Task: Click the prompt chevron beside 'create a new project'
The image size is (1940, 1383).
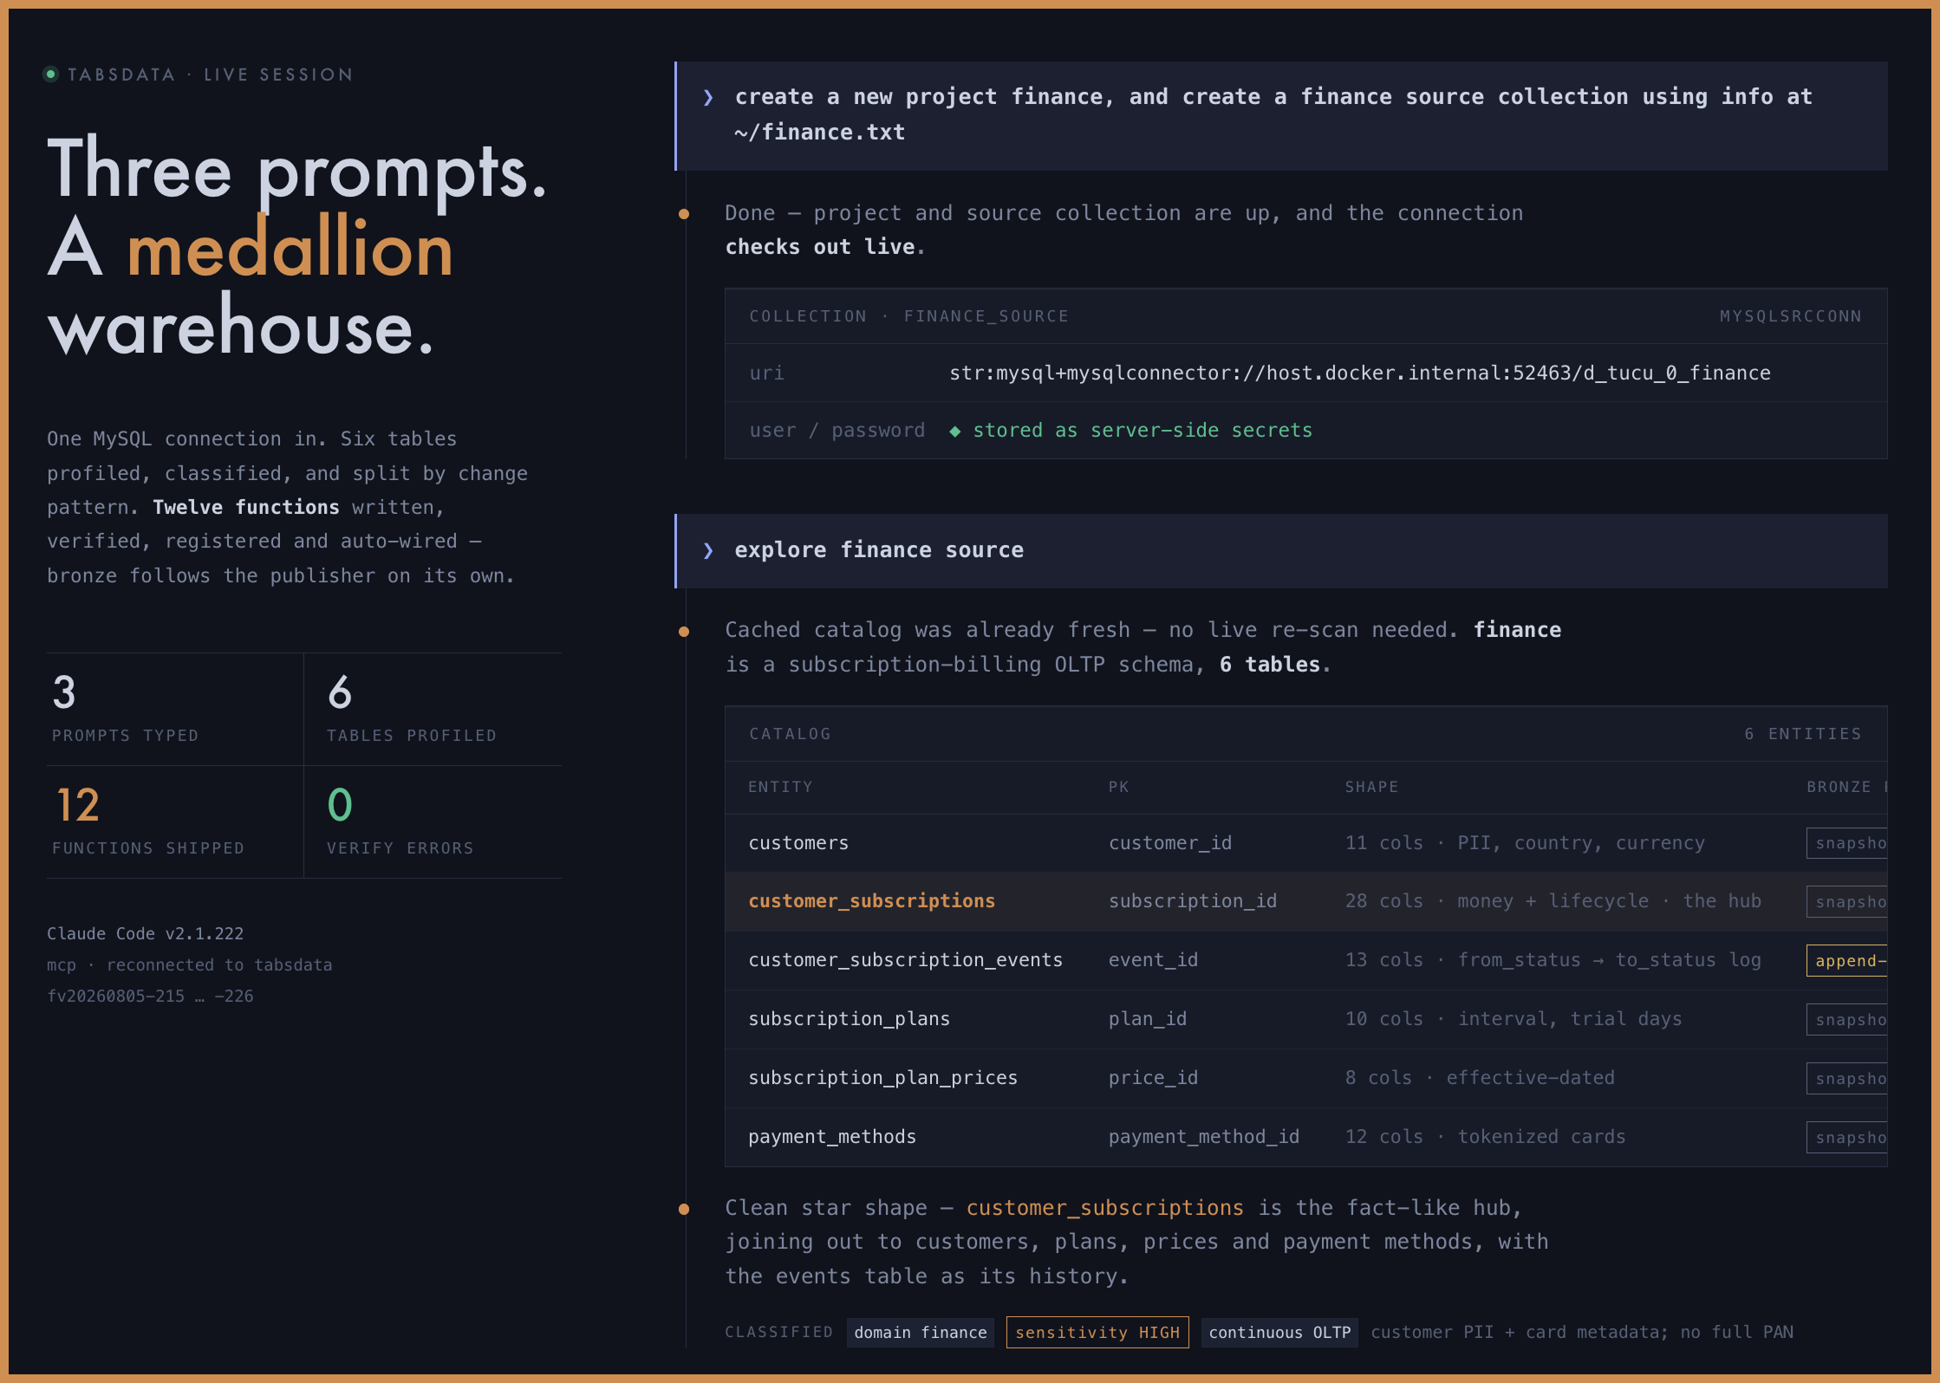Action: click(x=708, y=97)
